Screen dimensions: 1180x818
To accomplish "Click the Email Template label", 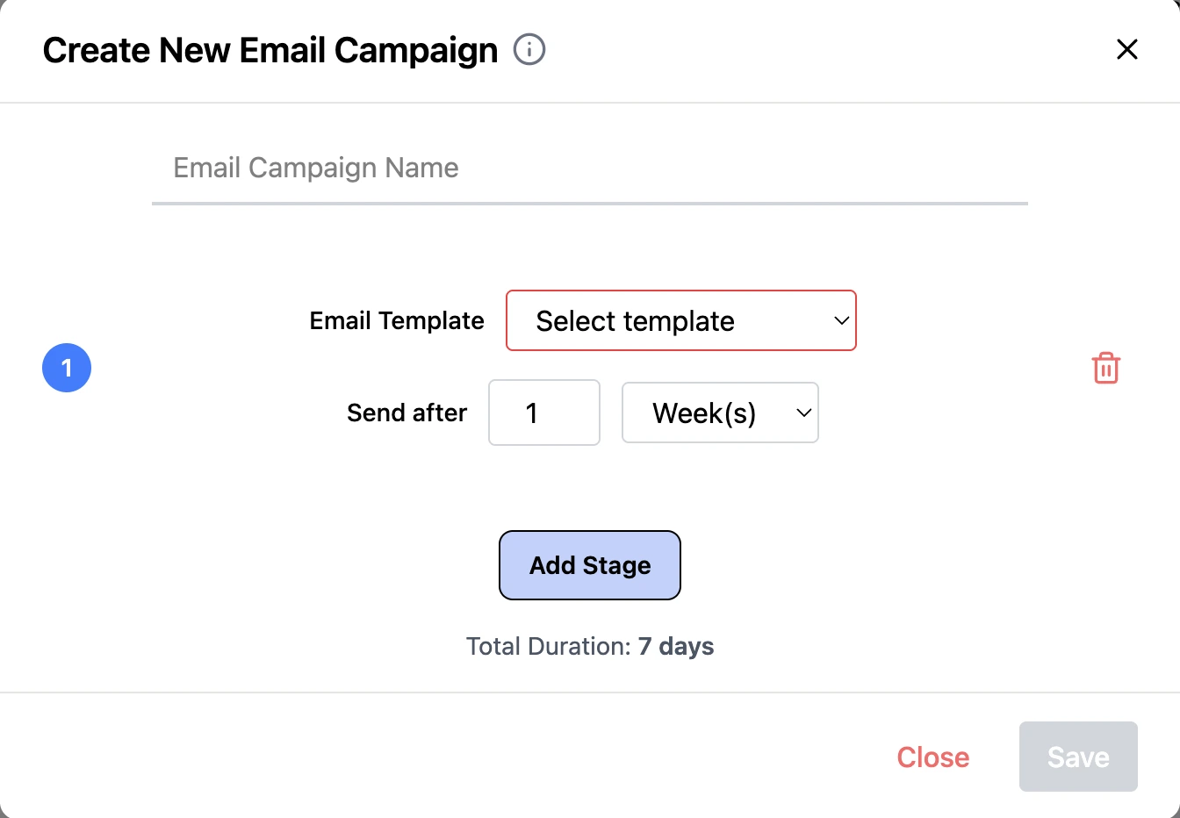I will 397,321.
